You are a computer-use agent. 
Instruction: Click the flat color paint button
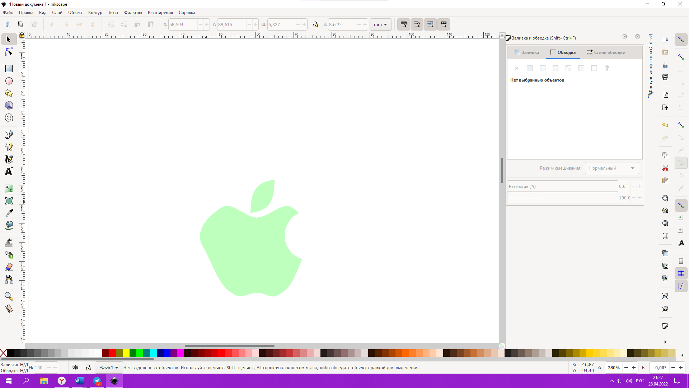530,68
